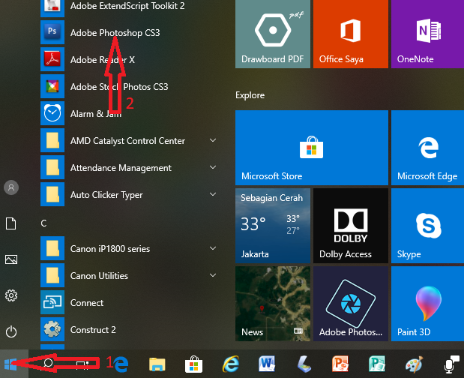Image resolution: width=464 pixels, height=378 pixels.
Task: Expand Auto Clicker Typer folder
Action: click(x=213, y=194)
